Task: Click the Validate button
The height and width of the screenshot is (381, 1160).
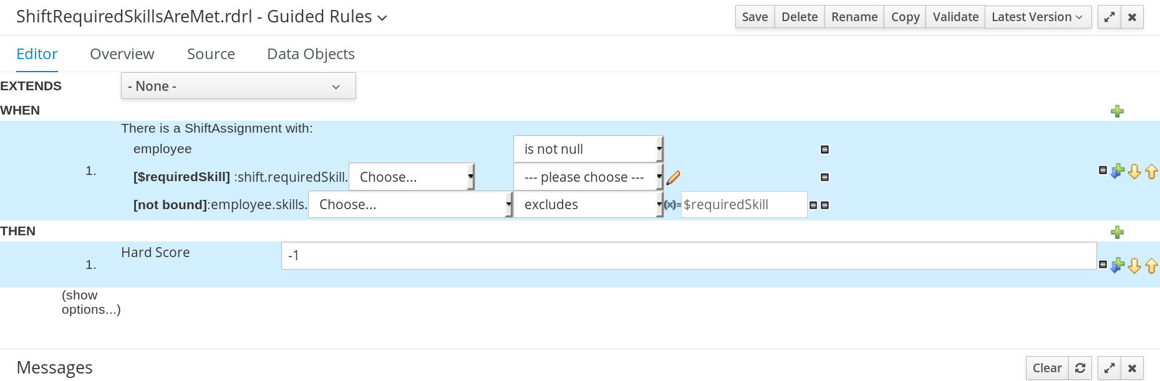Action: click(x=955, y=17)
